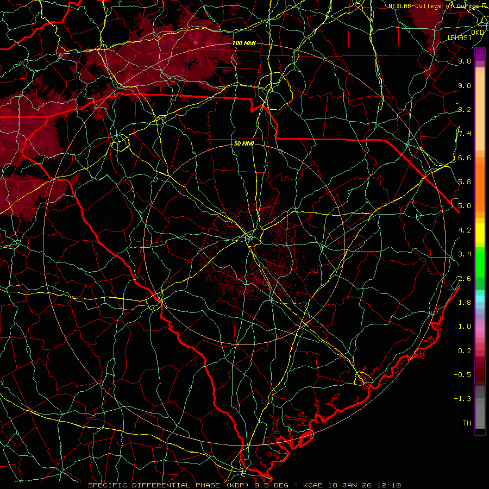Click the "[PHAS]" label above the color scale
The width and height of the screenshot is (489, 489).
459,37
